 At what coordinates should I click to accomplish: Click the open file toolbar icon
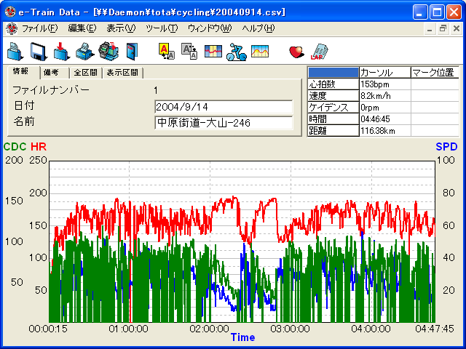click(16, 51)
